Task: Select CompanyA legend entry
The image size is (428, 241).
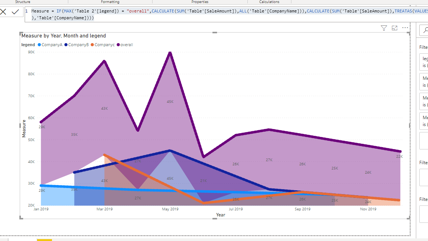Action: point(50,45)
